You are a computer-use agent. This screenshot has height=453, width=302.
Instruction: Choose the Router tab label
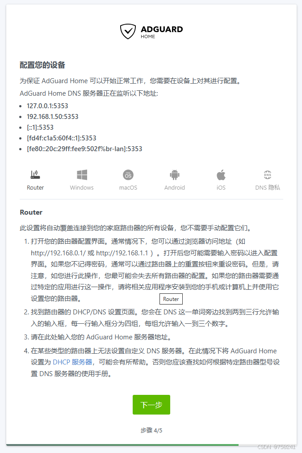pyautogui.click(x=35, y=187)
